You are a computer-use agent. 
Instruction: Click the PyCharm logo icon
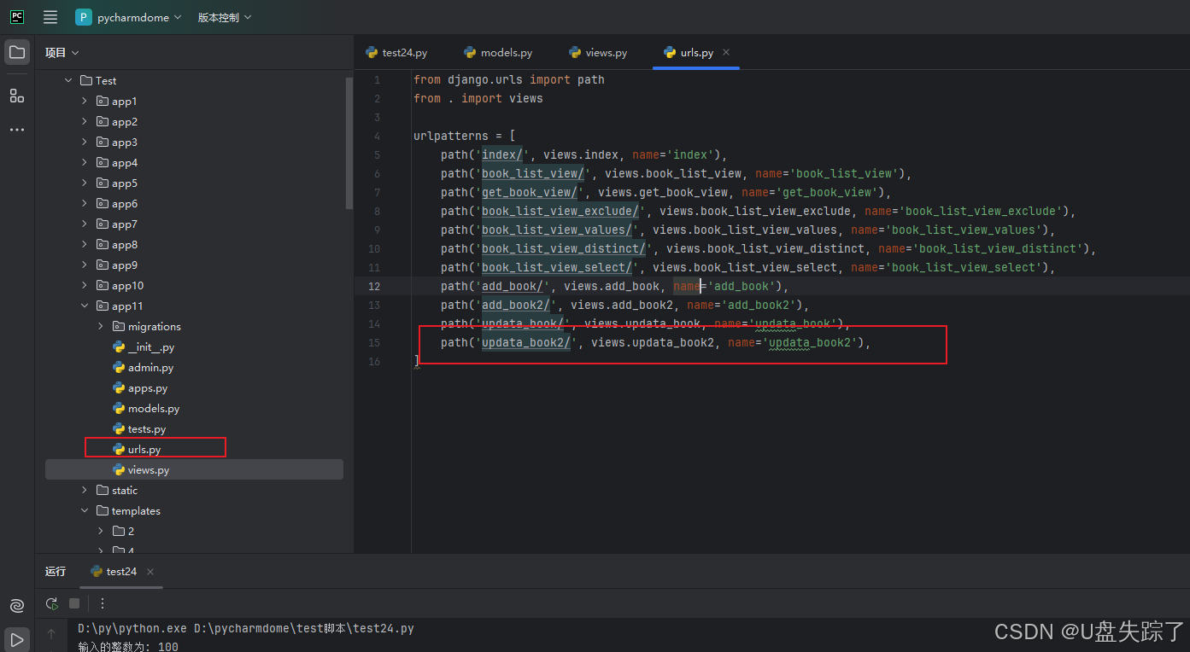[x=16, y=16]
